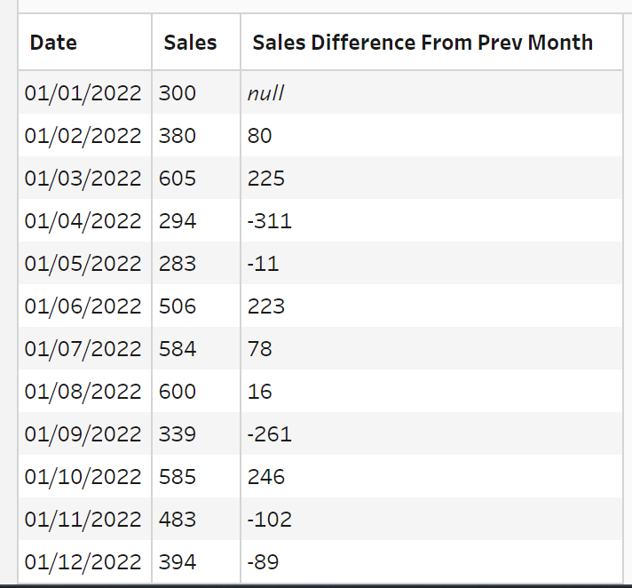The width and height of the screenshot is (632, 588).
Task: Select the difference value 225
Action: [266, 179]
